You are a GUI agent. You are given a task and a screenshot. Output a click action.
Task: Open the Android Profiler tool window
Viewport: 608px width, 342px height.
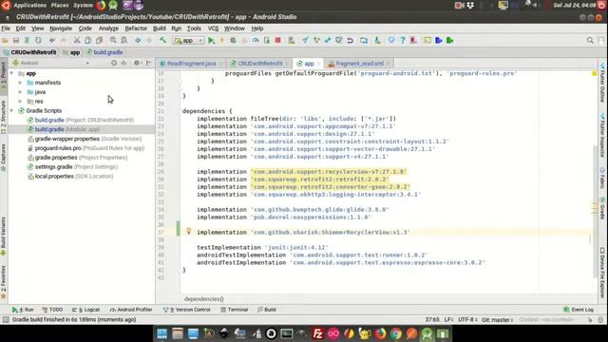(x=131, y=310)
